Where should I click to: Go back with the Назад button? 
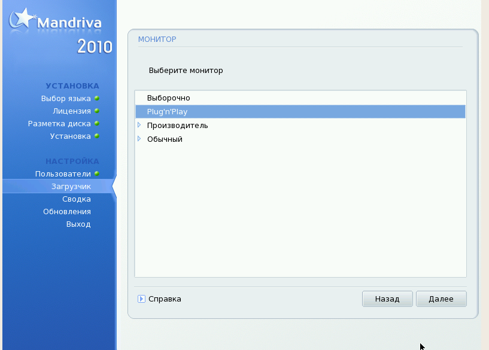387,299
